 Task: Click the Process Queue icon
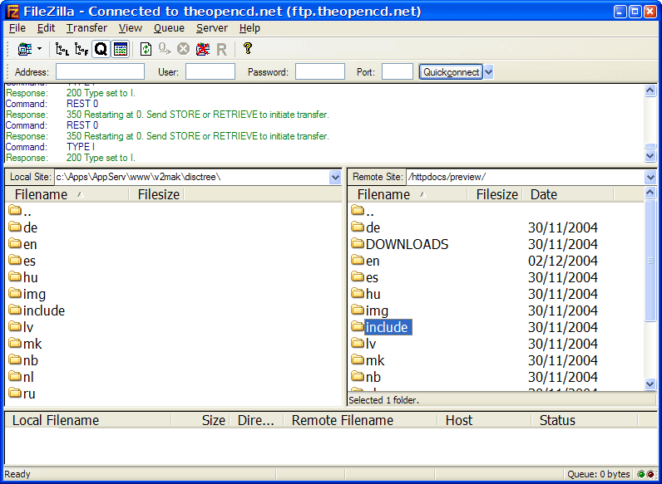(165, 49)
